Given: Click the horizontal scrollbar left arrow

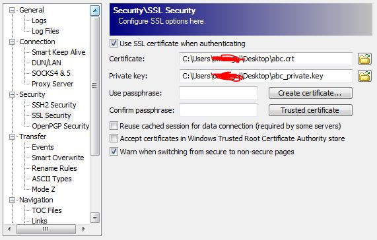Looking at the screenshot, I should tap(9, 229).
